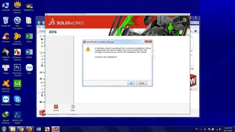235x132 pixels.
Task: Launch CCleaner from the desktop
Action: (6, 38)
